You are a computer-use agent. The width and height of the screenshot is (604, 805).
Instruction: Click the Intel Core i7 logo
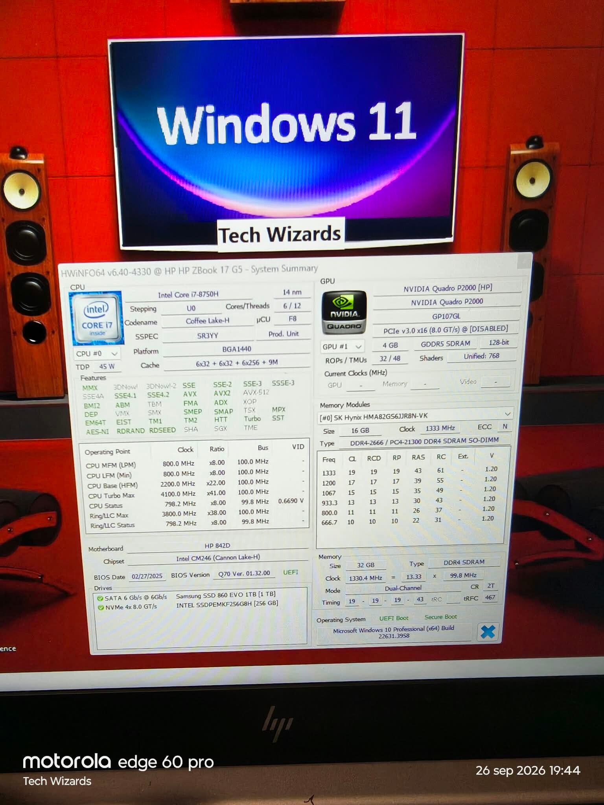pos(96,318)
